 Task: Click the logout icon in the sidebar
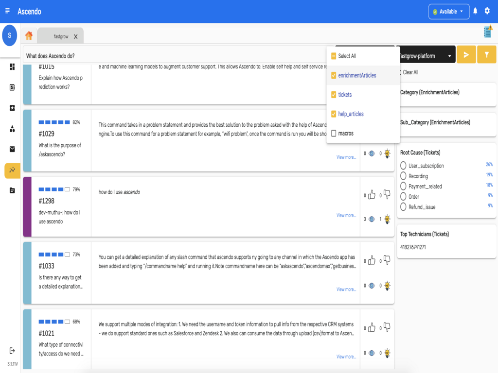click(x=12, y=351)
